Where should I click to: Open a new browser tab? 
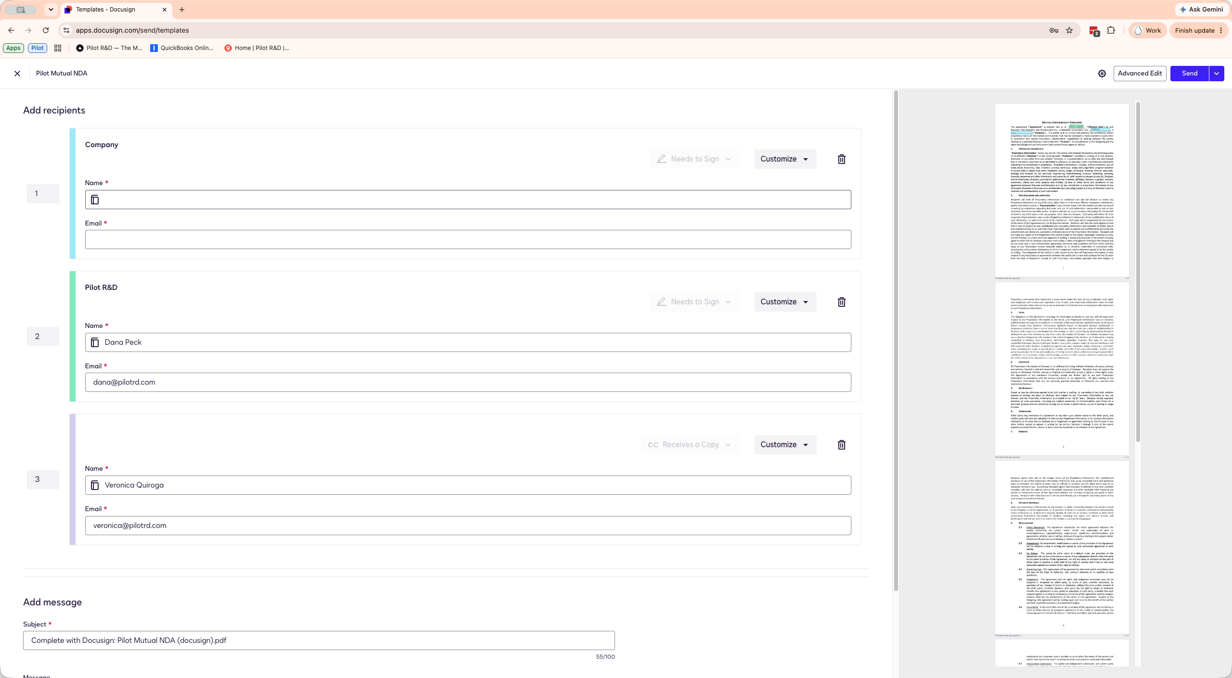[182, 10]
